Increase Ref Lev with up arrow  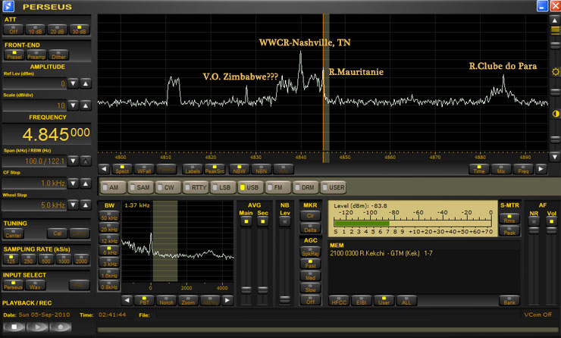(85, 83)
